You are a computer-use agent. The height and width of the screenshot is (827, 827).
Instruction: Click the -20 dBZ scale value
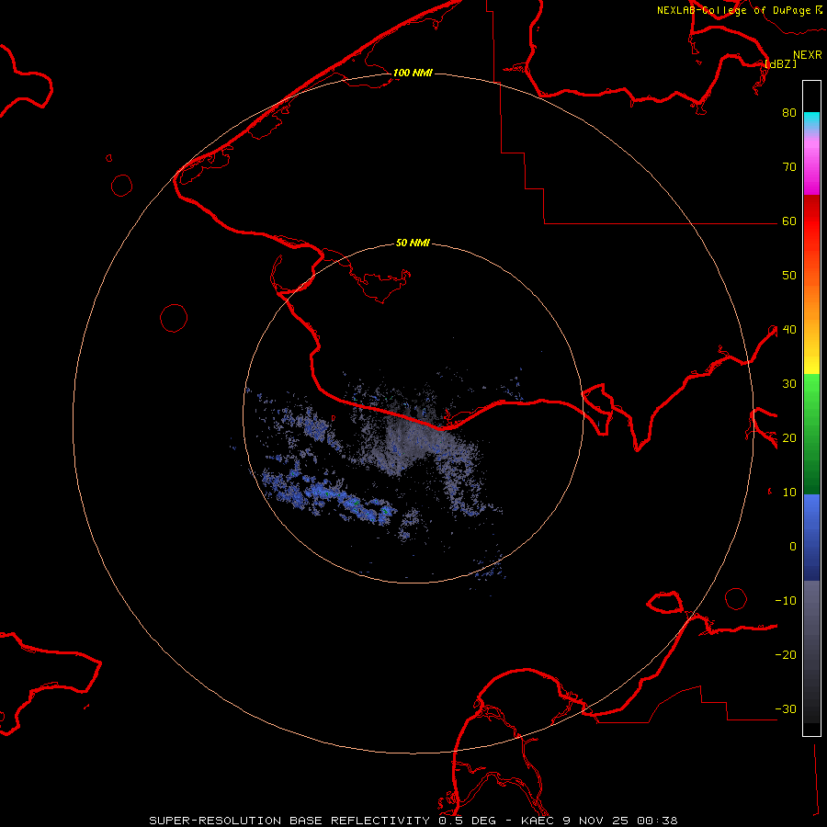[x=786, y=654]
